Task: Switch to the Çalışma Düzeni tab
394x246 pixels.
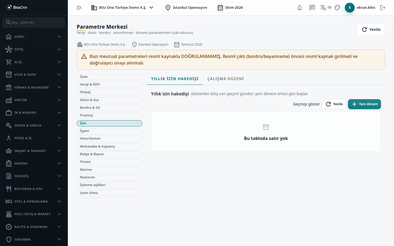Action: point(225,79)
